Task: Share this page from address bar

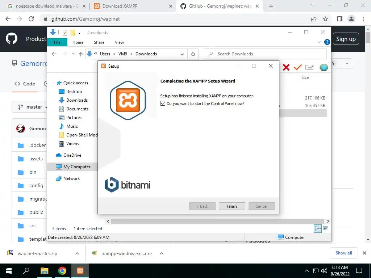Action: [314, 19]
